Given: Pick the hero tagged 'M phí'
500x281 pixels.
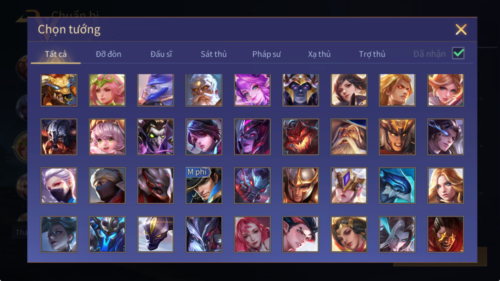Looking at the screenshot, I should (x=204, y=185).
